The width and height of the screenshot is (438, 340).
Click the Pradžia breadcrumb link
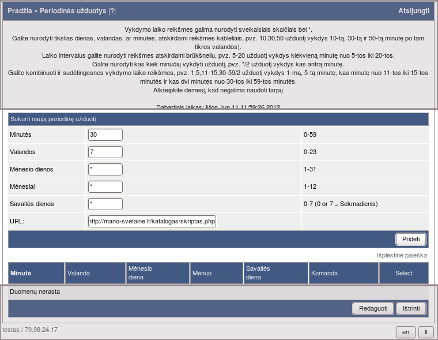pos(21,11)
